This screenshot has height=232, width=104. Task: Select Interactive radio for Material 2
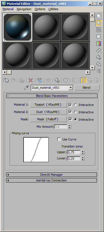click(x=75, y=112)
